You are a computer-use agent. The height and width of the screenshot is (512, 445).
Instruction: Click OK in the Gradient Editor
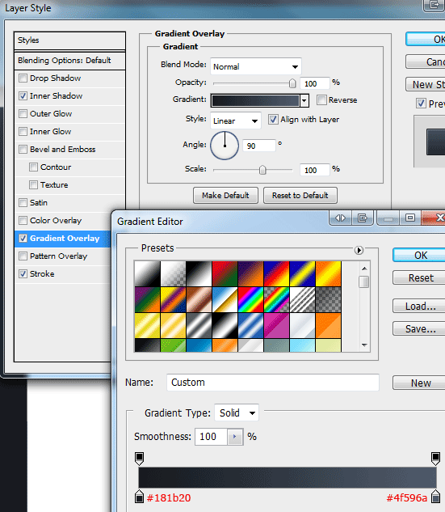[x=421, y=256]
